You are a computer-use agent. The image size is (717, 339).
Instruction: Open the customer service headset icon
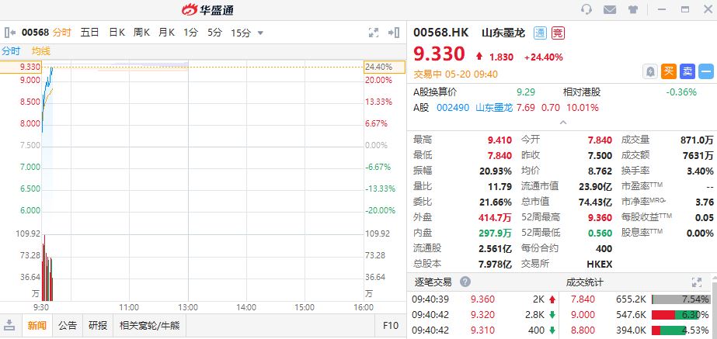pos(586,9)
